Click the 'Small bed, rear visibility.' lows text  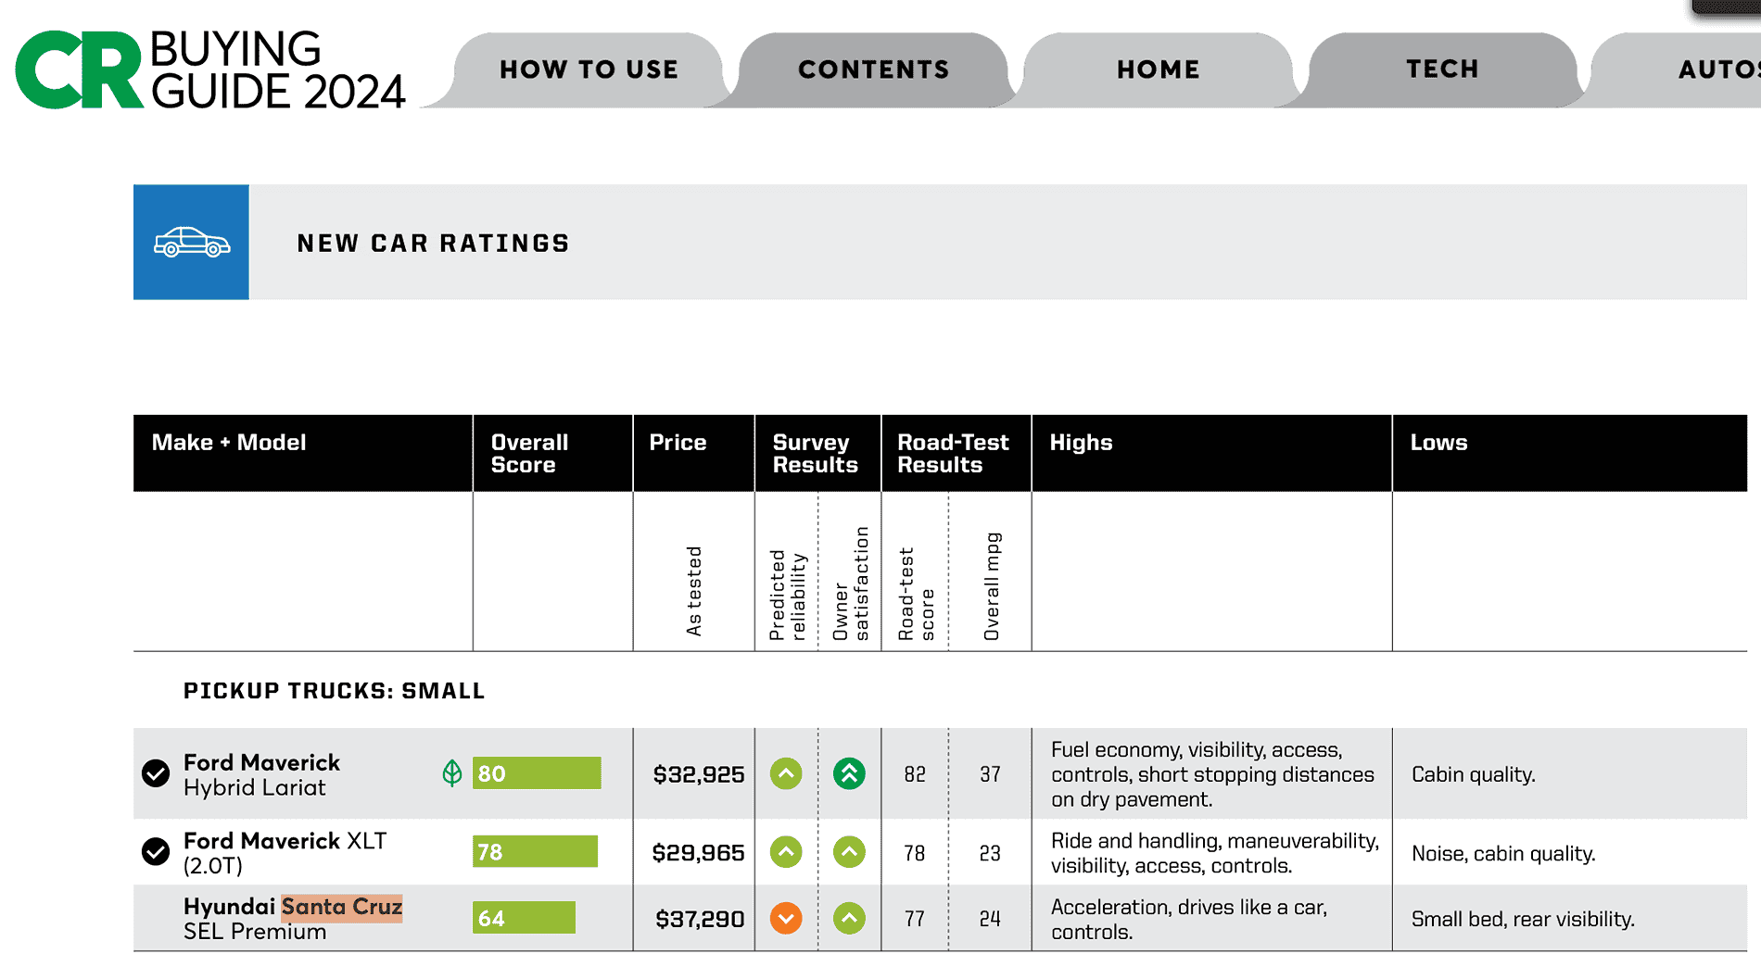coord(1523,919)
